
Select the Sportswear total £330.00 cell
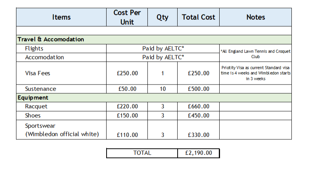click(198, 130)
